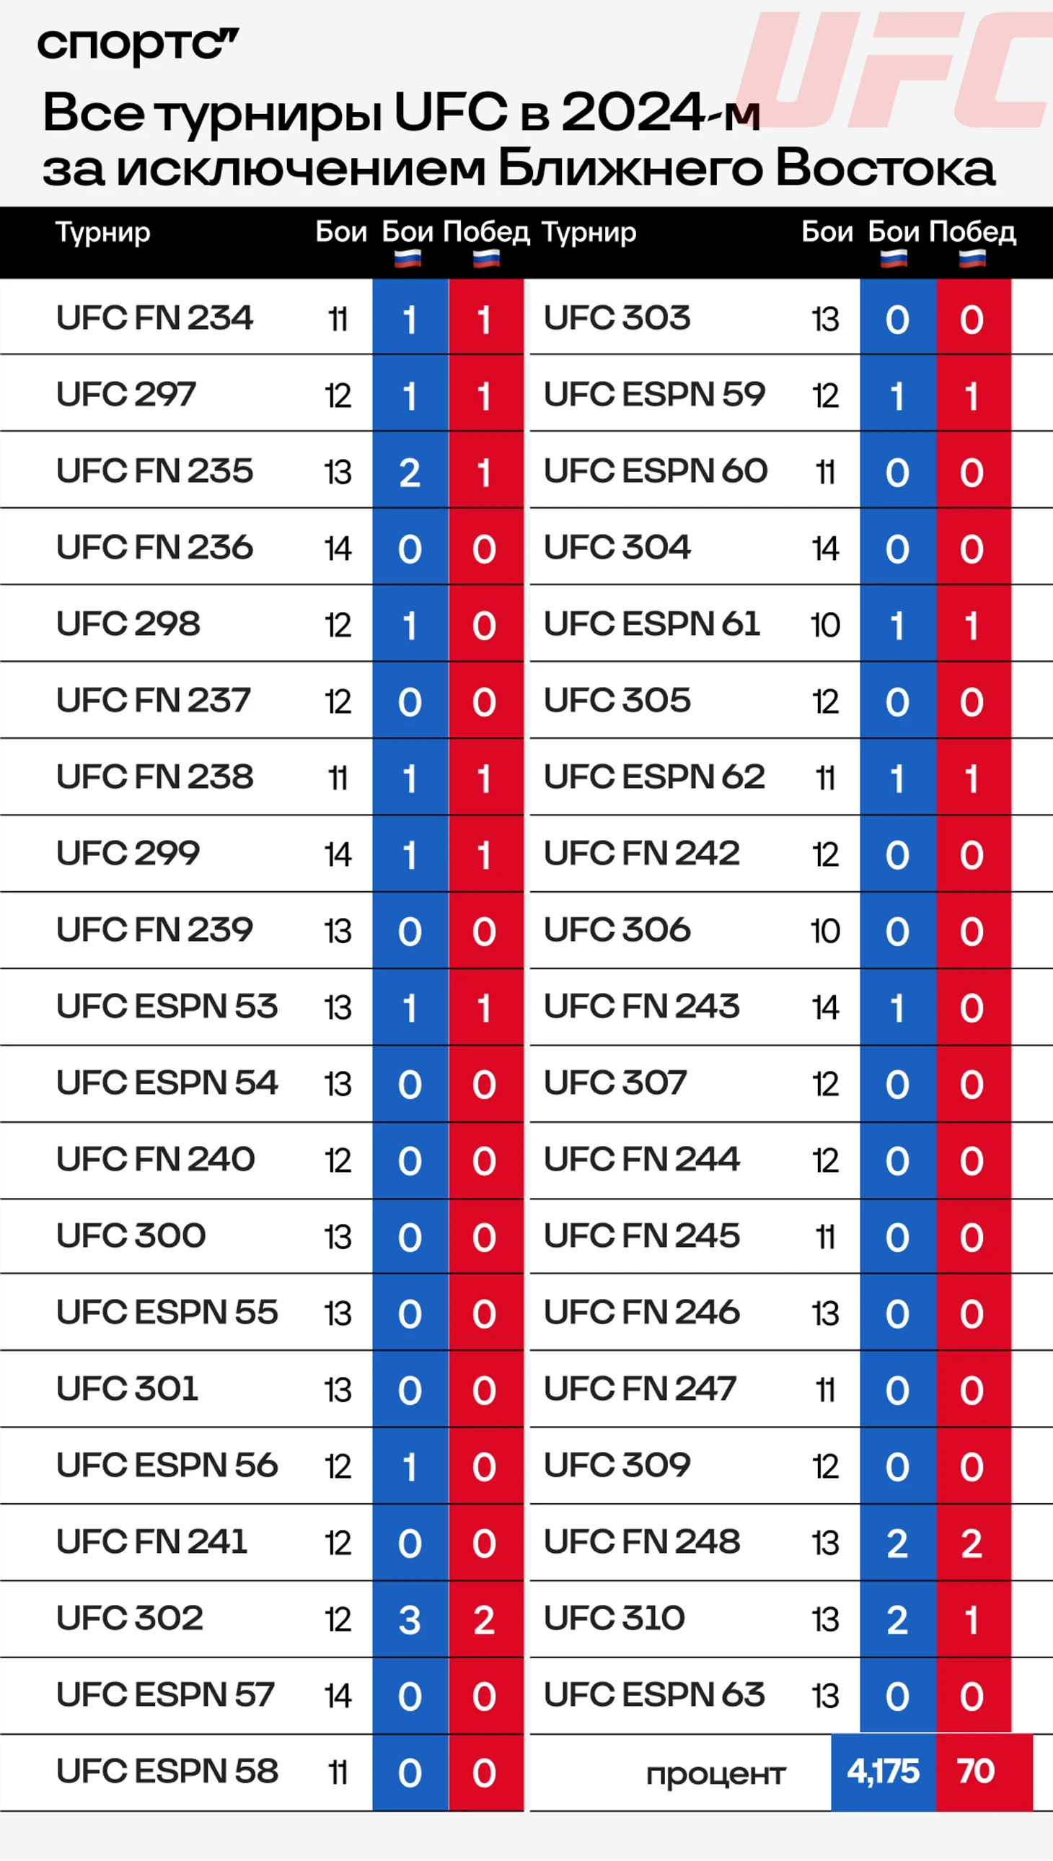Click the Russian flag under left Побед header
Image resolution: width=1053 pixels, height=1861 pixels.
486,258
